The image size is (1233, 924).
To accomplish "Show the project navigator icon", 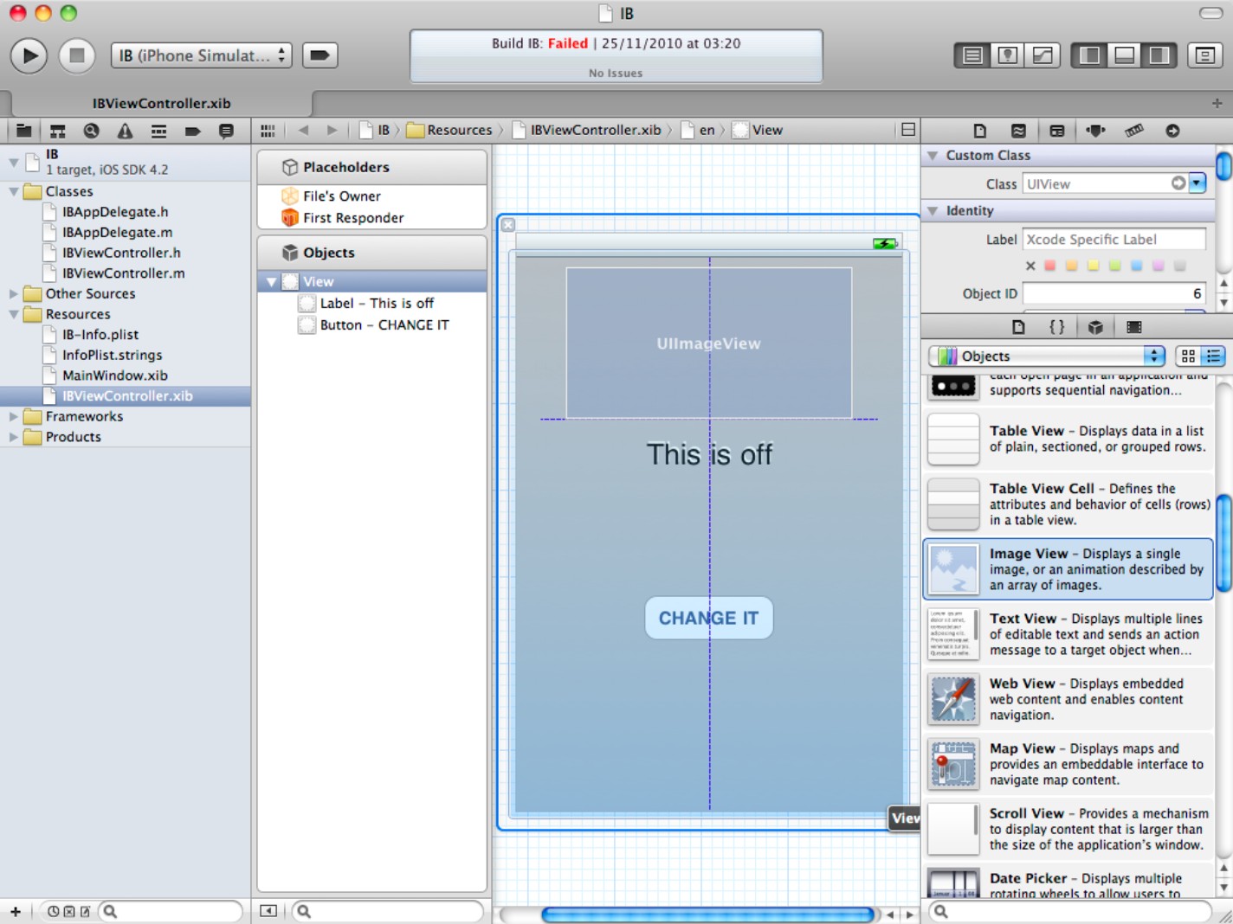I will coord(23,131).
